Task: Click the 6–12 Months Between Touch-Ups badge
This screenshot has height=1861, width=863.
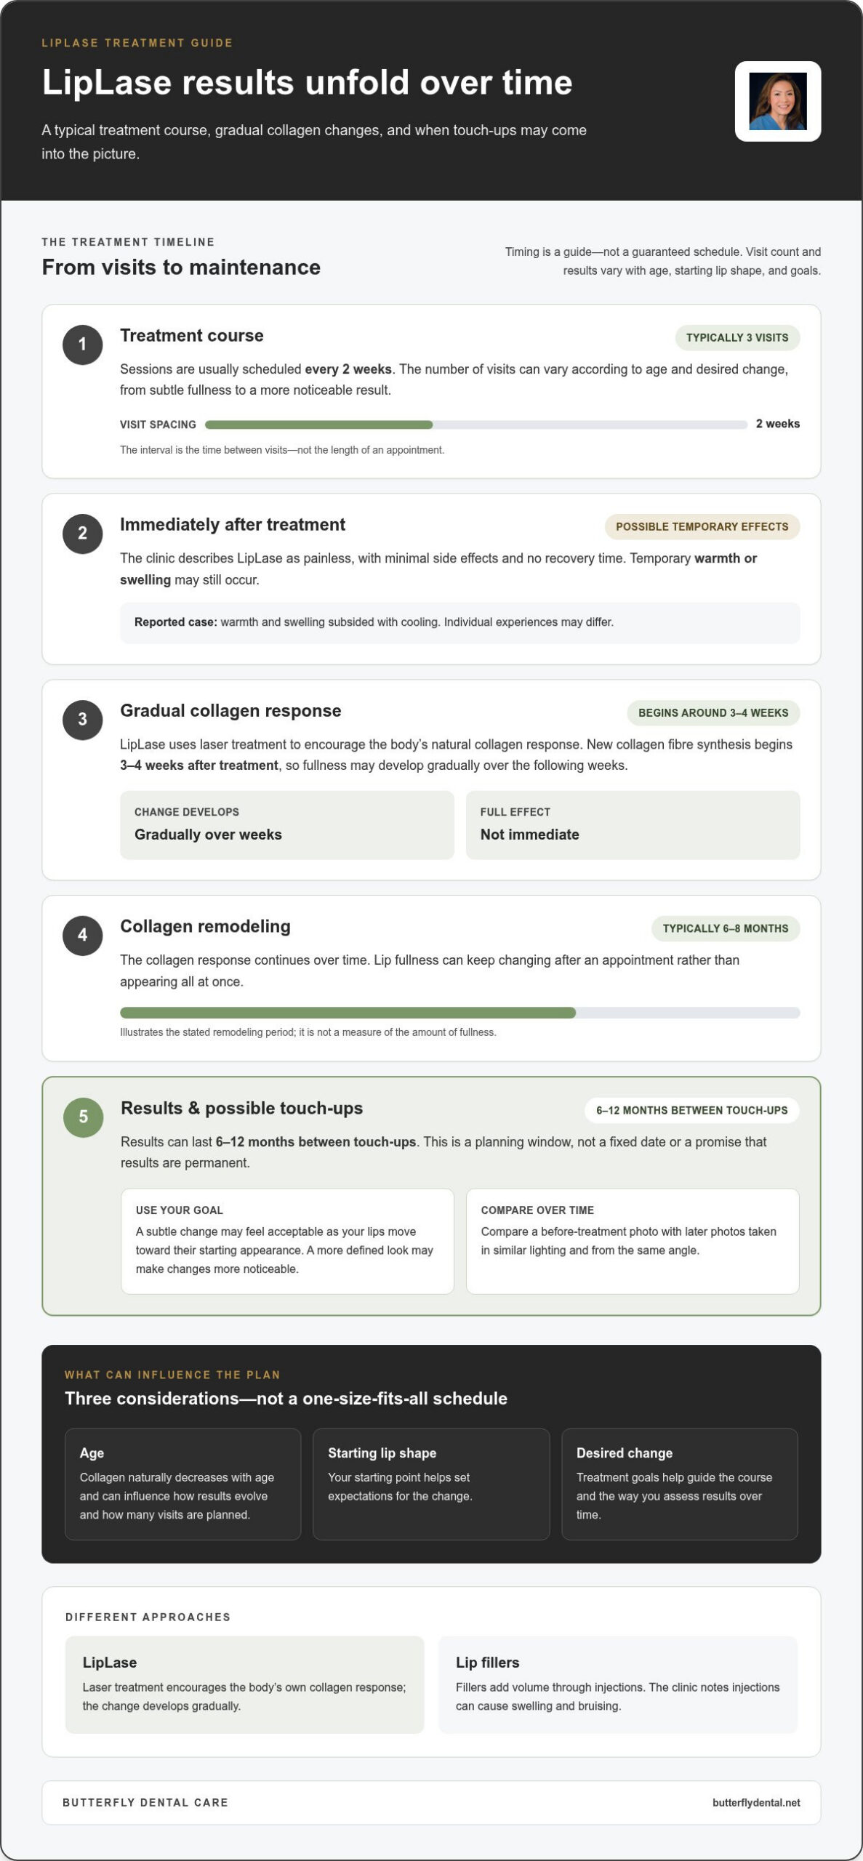Action: coord(691,1111)
